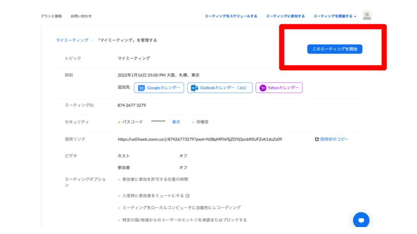Click the masked passcode asterisks

[158, 121]
